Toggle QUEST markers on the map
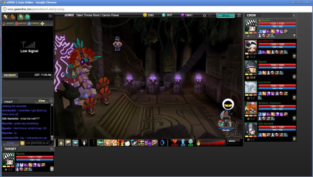This screenshot has height=177, width=313. (x=8, y=23)
